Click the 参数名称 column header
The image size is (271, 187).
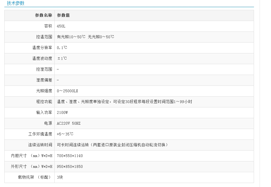click(x=44, y=15)
